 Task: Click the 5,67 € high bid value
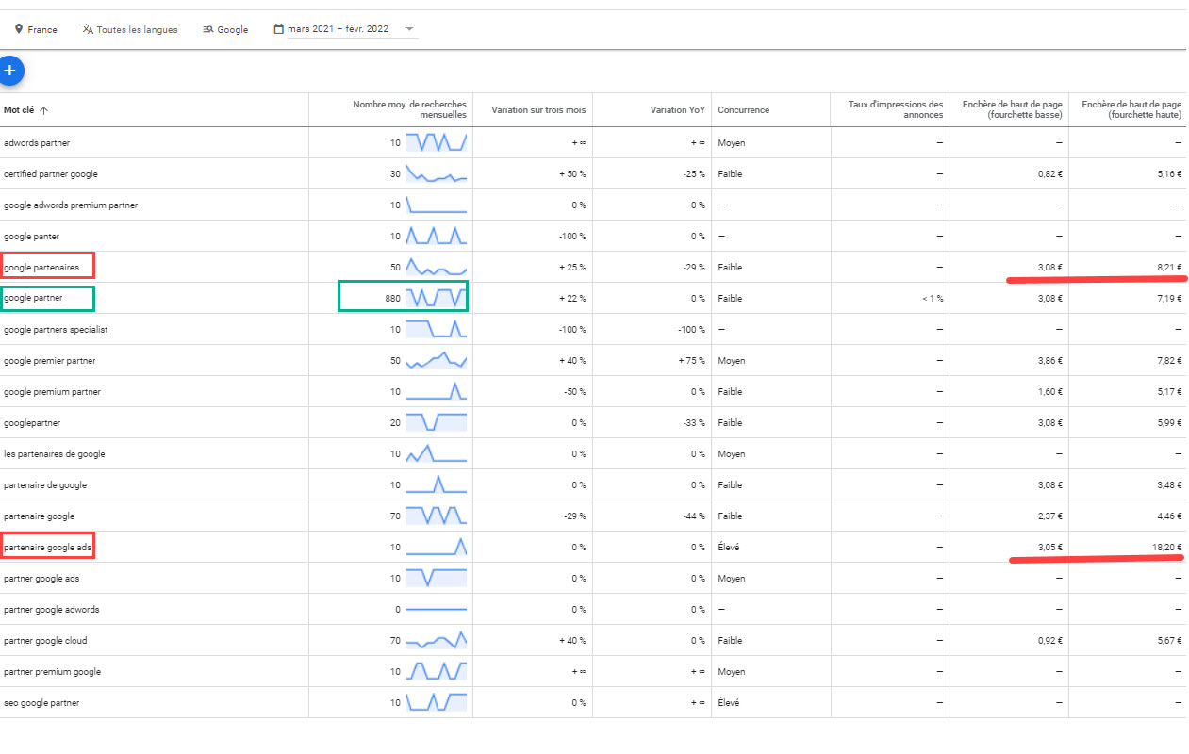(1169, 640)
